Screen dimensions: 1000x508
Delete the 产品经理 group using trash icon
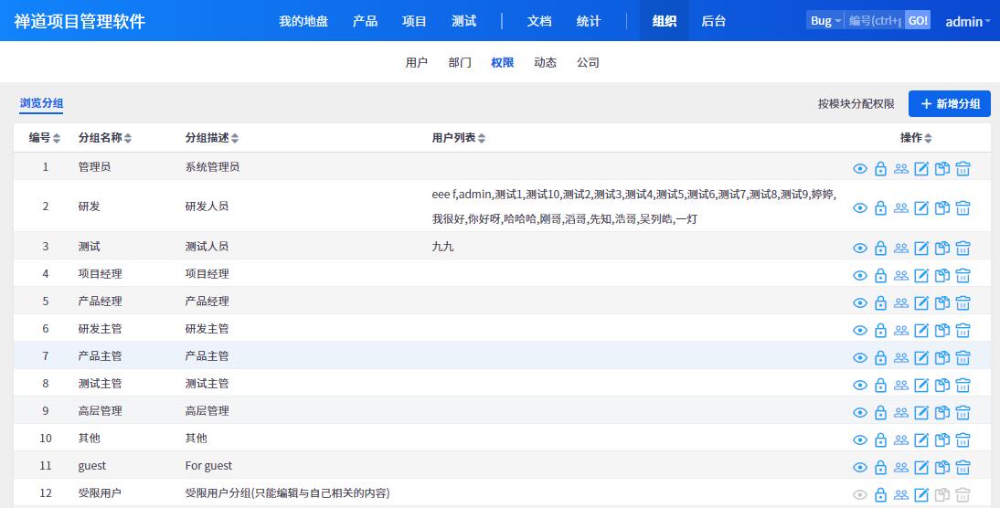pyautogui.click(x=963, y=302)
